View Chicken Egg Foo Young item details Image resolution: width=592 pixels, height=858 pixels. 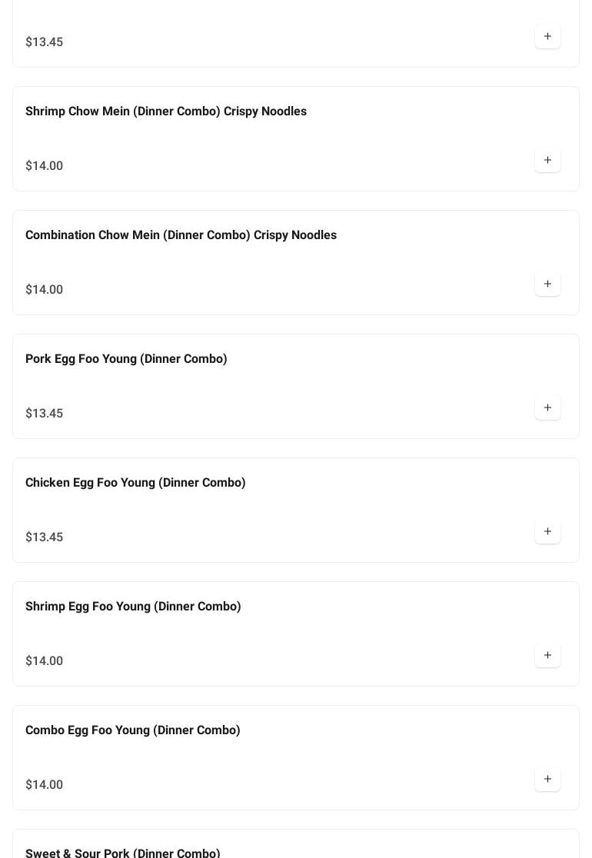click(x=135, y=483)
